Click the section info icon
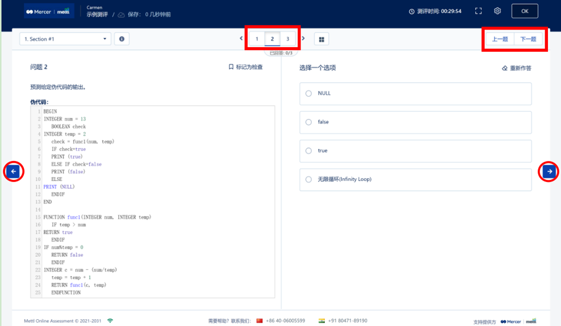This screenshot has width=561, height=326. [x=121, y=39]
